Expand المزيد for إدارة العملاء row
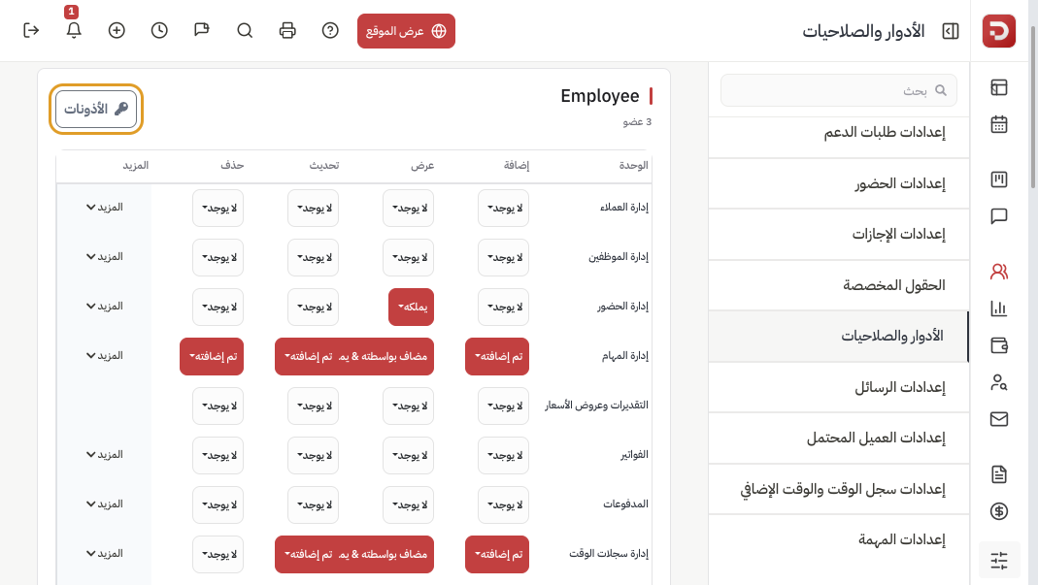 [105, 208]
